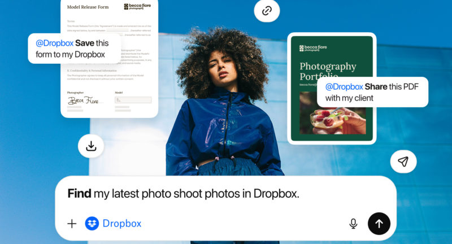Tap the microphone icon
This screenshot has width=452, height=244.
point(353,224)
